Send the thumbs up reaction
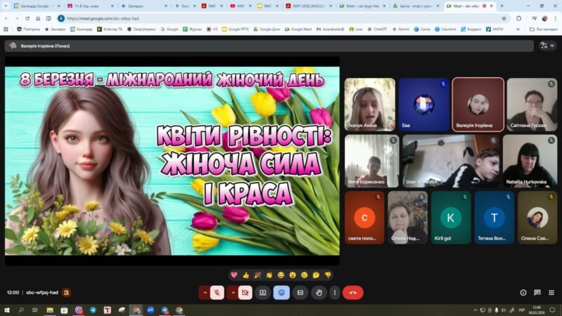Image resolution: width=562 pixels, height=316 pixels. (246, 275)
